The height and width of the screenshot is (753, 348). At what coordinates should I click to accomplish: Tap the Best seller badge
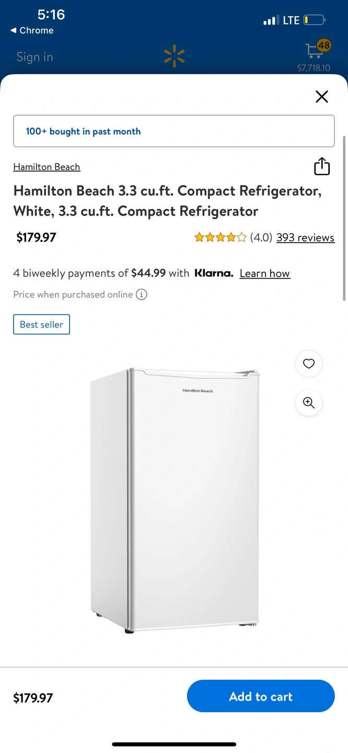click(x=41, y=324)
